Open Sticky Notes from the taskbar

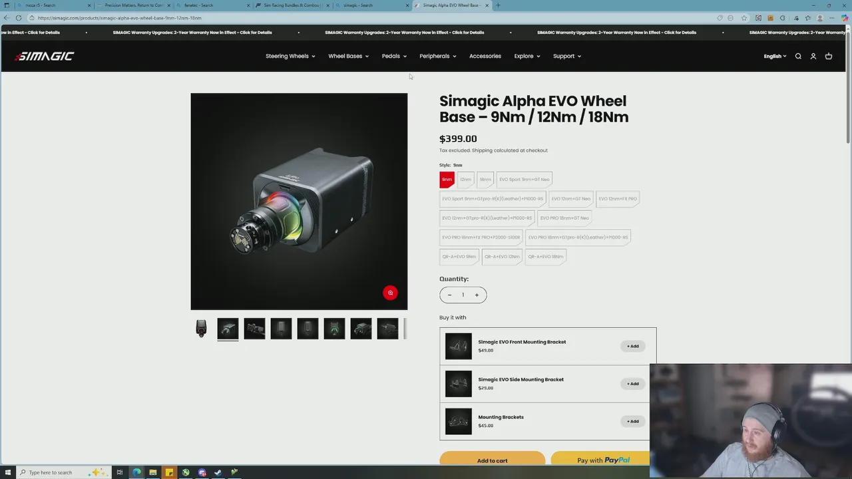[169, 472]
